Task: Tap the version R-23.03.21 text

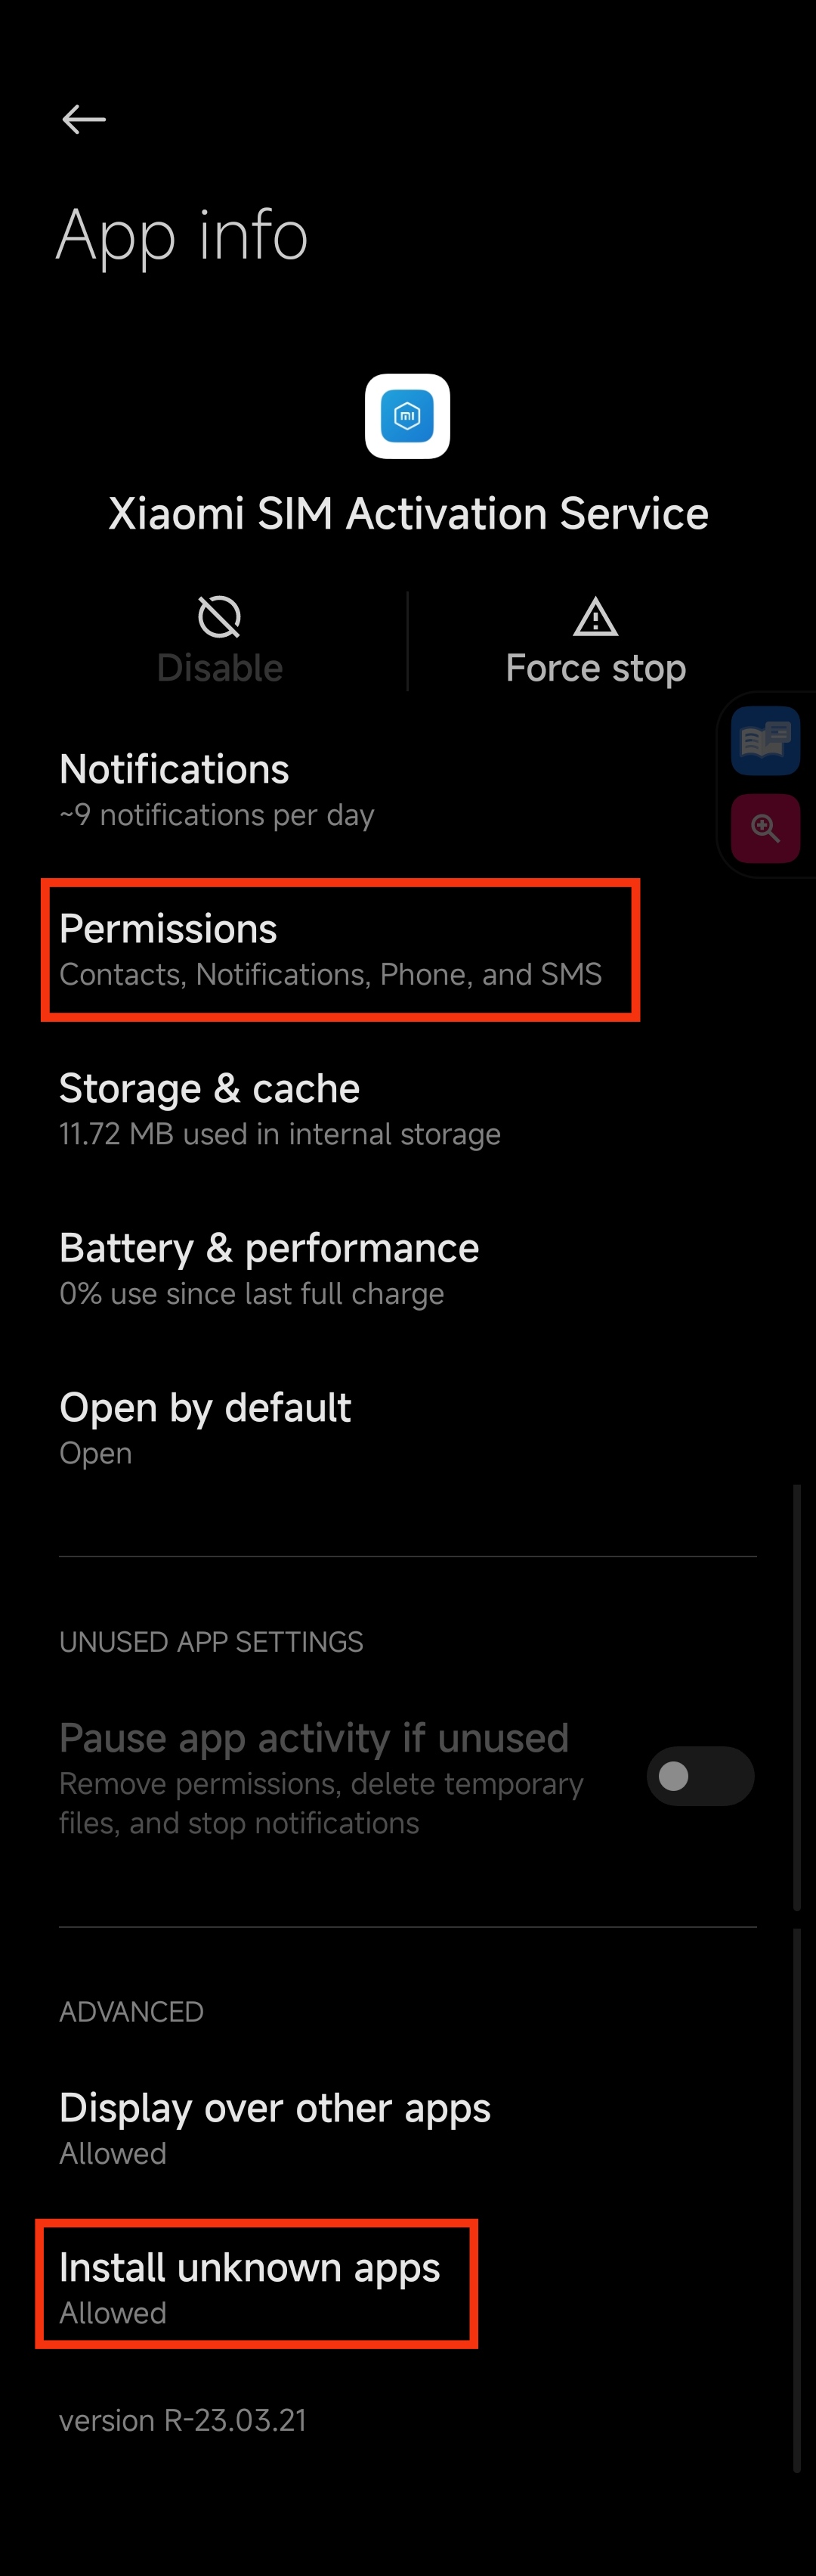Action: click(183, 2420)
